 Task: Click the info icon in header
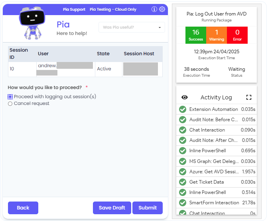154,9
